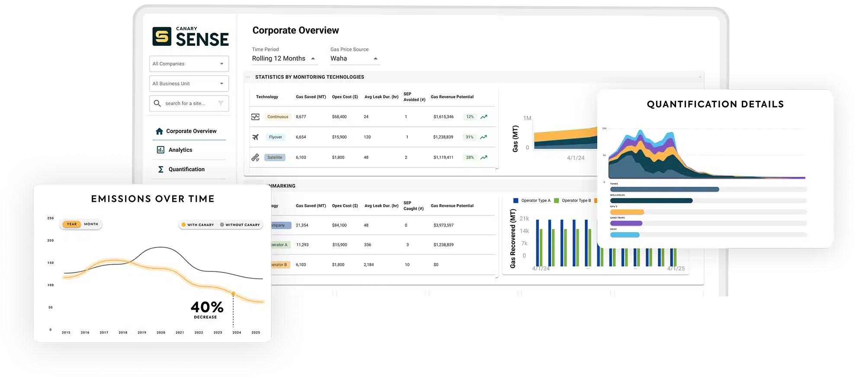Click the 21,354 gas saved value
Screen dimensions: 865x377
click(x=302, y=225)
